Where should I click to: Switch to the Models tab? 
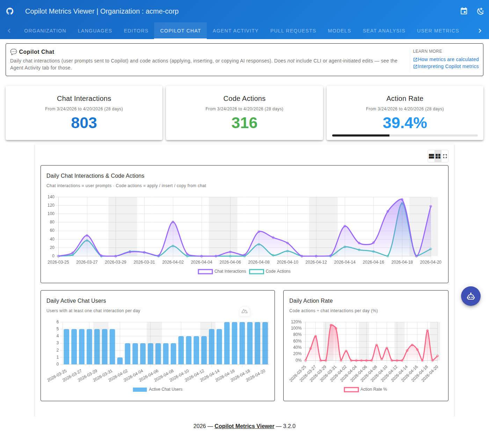tap(340, 31)
